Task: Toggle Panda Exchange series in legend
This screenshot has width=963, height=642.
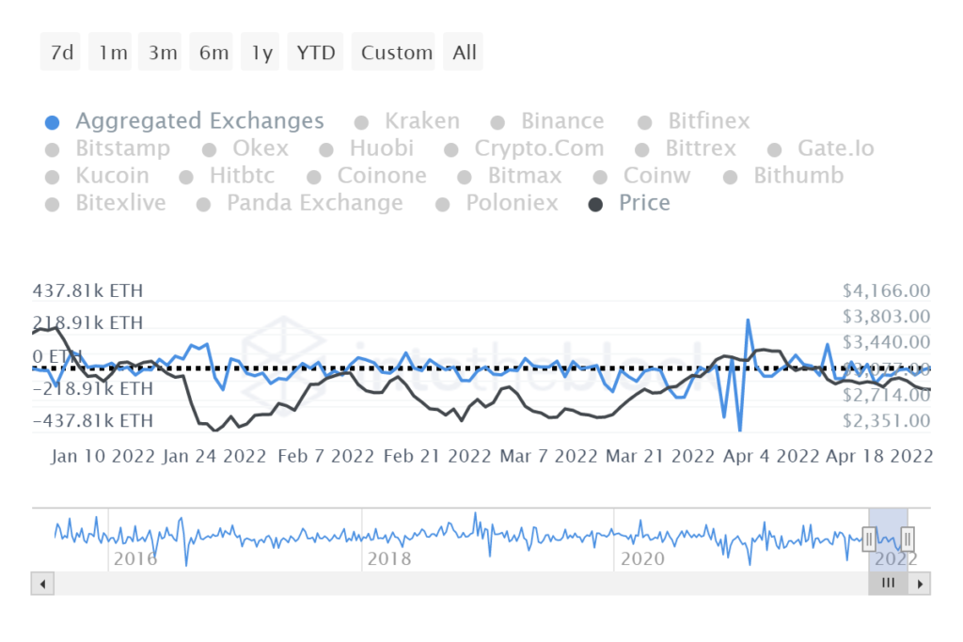Action: pos(300,202)
